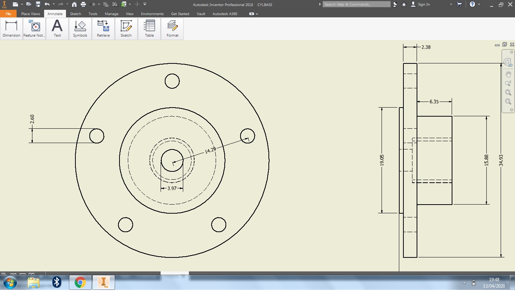Open the Vault tab

(201, 14)
